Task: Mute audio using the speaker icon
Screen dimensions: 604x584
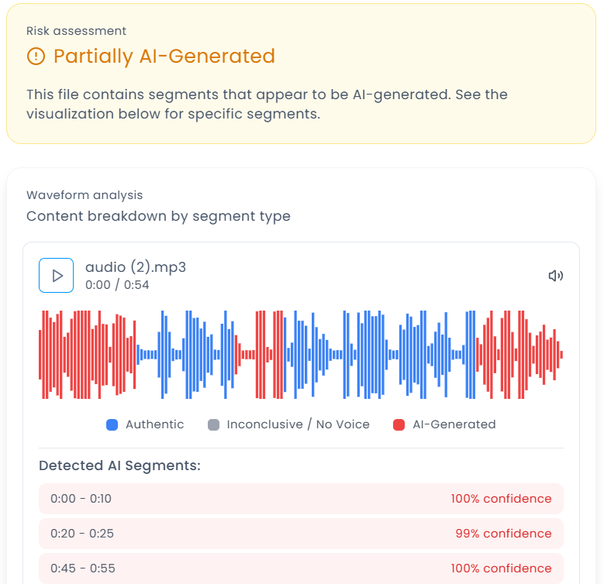Action: 555,276
